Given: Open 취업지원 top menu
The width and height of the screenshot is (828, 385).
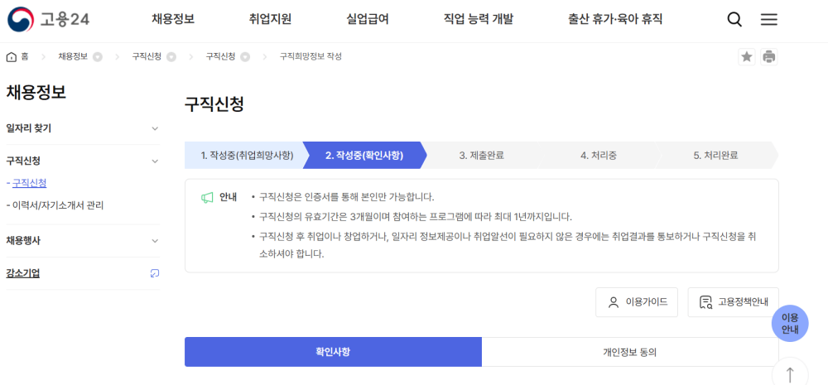Looking at the screenshot, I should 271,20.
